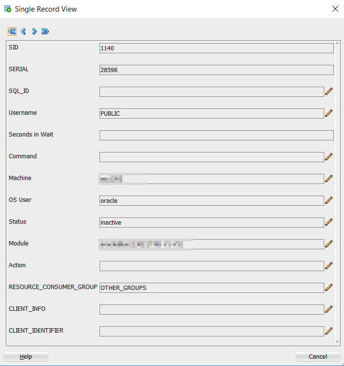Viewport: 344px width, 366px height.
Task: Open CLIENT_IDENTIFIER pencil editor
Action: pos(329,331)
